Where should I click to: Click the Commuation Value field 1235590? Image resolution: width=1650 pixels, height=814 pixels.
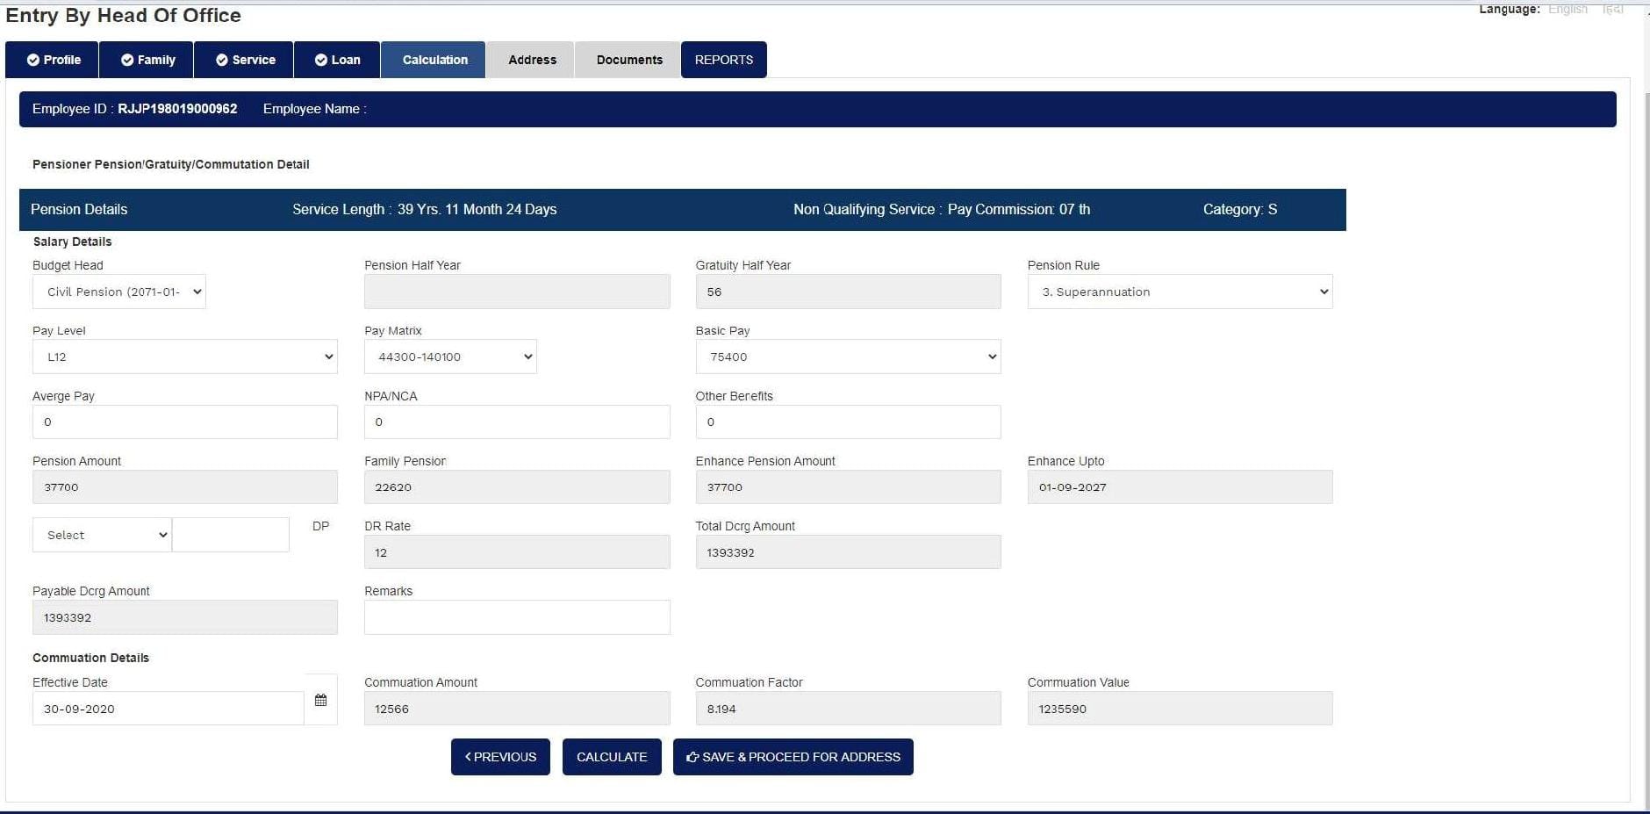[x=1180, y=709]
